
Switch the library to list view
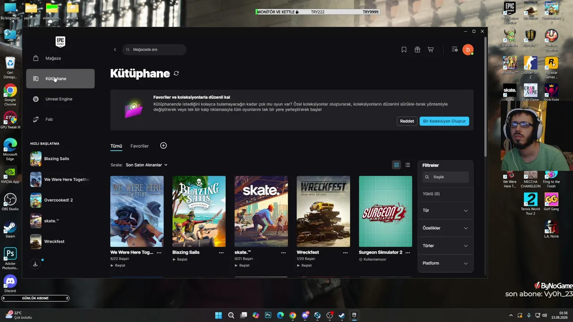[x=407, y=165]
